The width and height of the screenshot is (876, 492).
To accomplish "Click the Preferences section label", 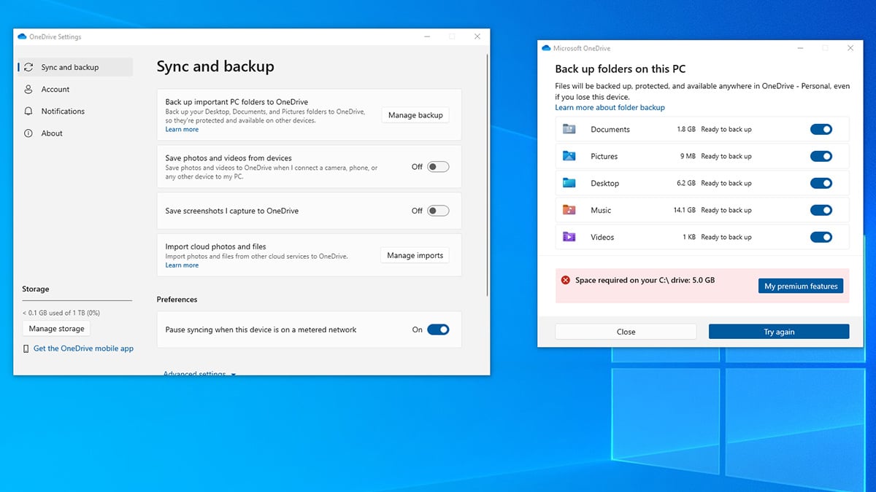I will coord(177,300).
